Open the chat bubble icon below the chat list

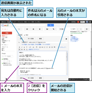click(x=6, y=79)
